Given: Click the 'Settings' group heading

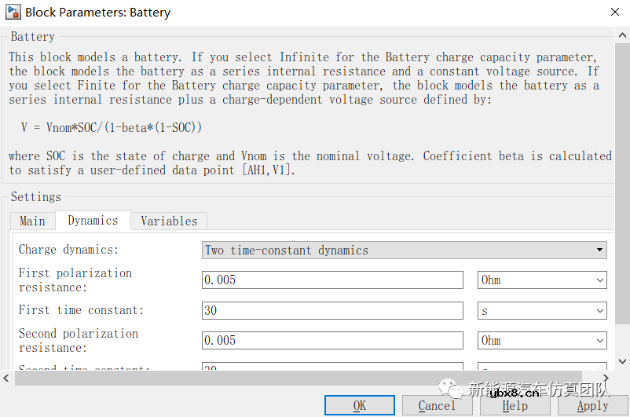Looking at the screenshot, I should click(36, 197).
